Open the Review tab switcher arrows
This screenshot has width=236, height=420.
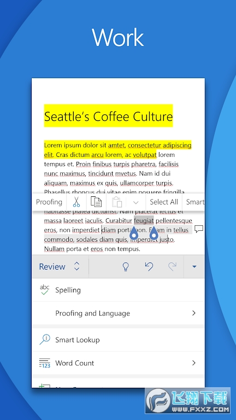click(77, 266)
